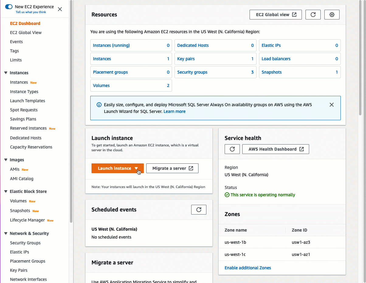This screenshot has height=283, width=366.
Task: Click the Resources refresh icon button
Action: [x=313, y=15]
